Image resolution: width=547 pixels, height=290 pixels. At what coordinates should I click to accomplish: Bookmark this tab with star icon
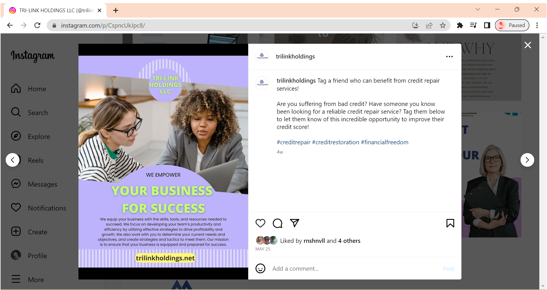tap(443, 26)
